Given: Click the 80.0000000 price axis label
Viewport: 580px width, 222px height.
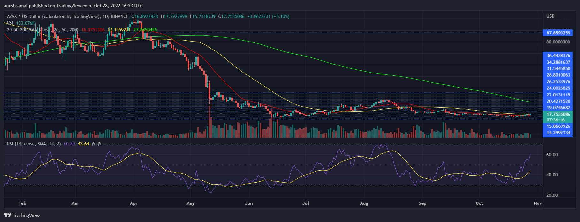Looking at the screenshot, I should [558, 42].
